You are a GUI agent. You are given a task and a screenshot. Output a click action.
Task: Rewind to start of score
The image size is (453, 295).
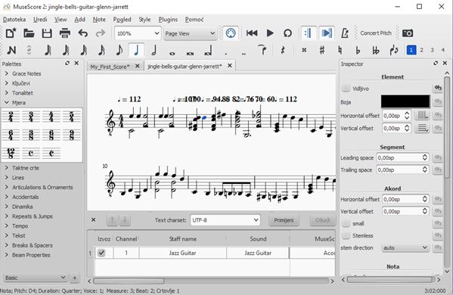pyautogui.click(x=252, y=33)
